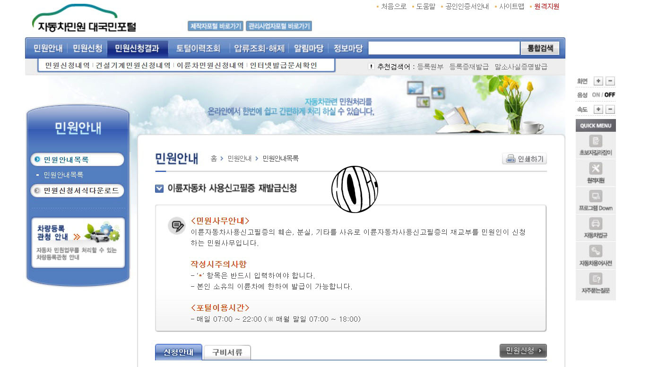
Task: Open 건설기계민원신청내역 submenu
Action: click(133, 66)
